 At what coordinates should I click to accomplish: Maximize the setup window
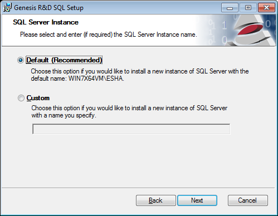tap(248, 8)
